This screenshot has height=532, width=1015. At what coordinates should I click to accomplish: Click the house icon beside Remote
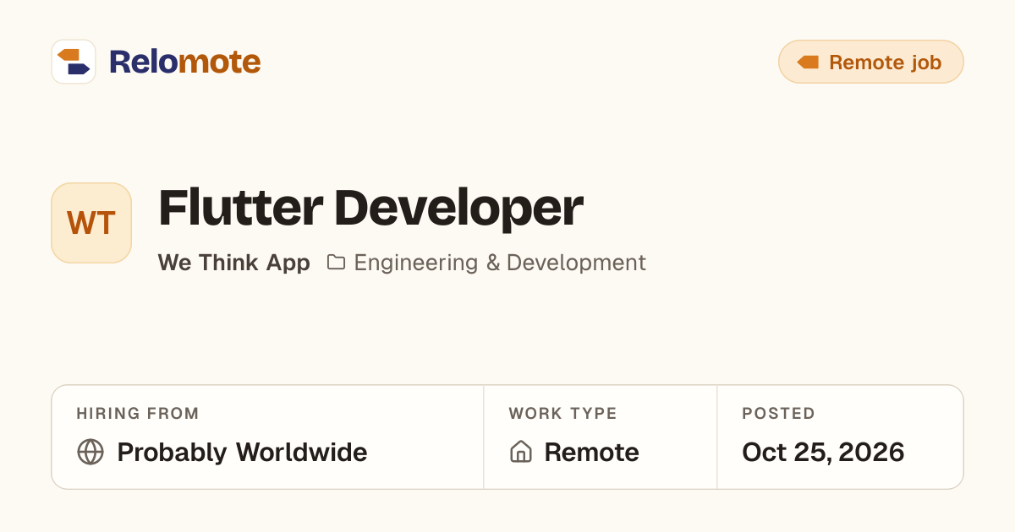point(521,452)
